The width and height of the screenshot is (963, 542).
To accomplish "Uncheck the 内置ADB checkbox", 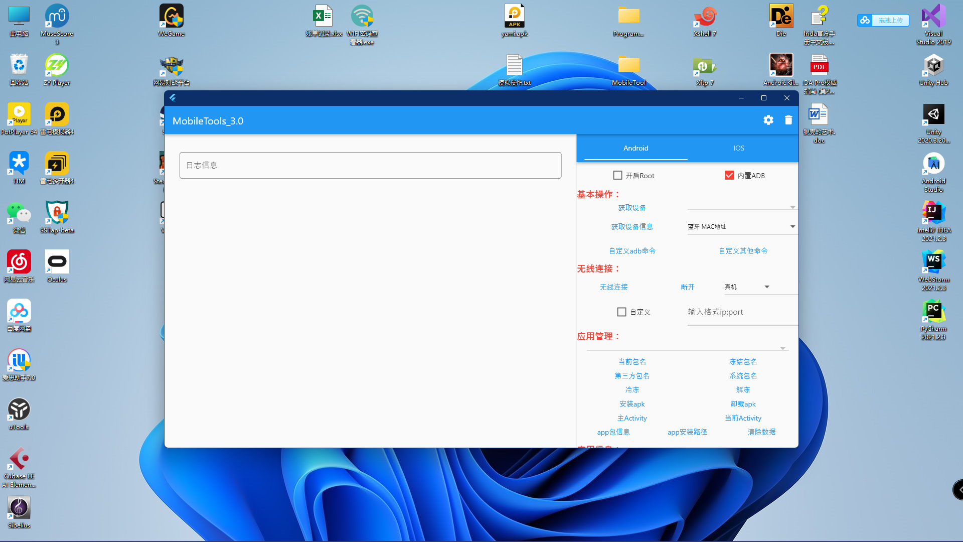I will coord(729,176).
